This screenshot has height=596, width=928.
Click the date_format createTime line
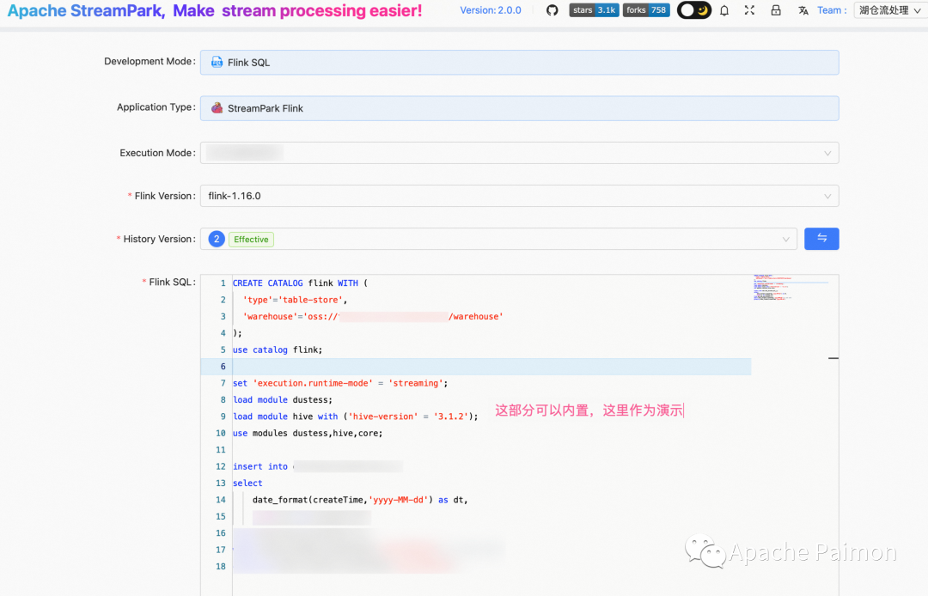pyautogui.click(x=360, y=500)
